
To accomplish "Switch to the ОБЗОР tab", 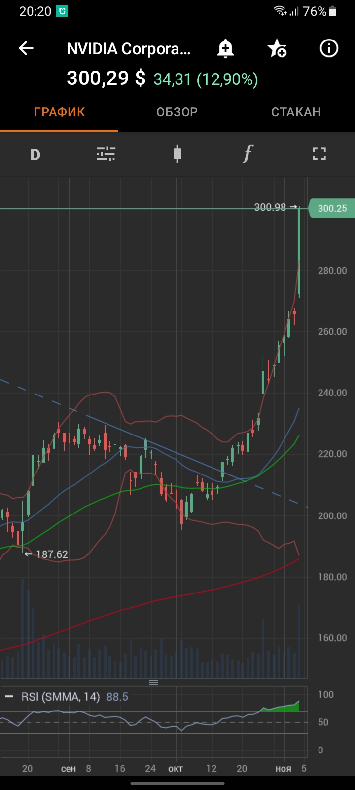I will (177, 112).
